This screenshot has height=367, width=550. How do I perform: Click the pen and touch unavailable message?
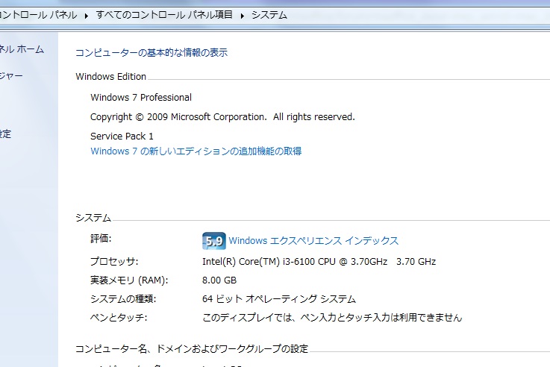coord(332,318)
